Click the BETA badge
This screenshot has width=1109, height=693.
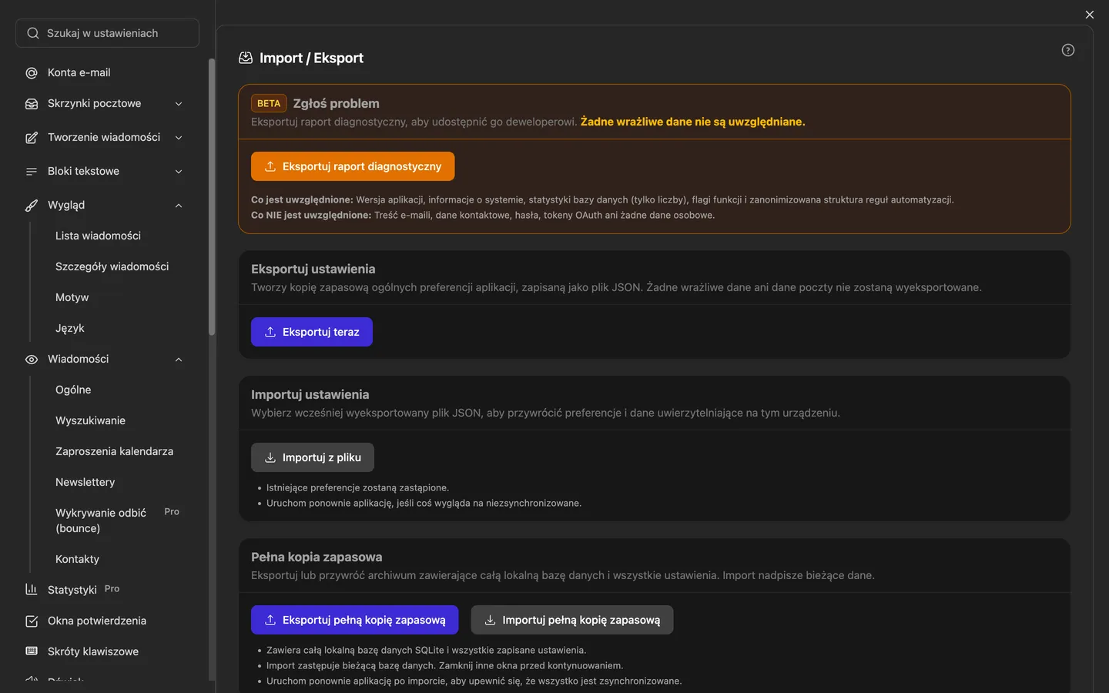point(269,103)
